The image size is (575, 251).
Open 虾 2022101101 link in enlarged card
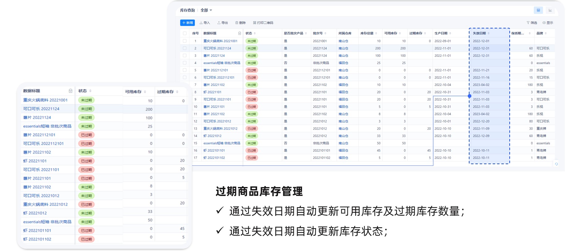[x=37, y=231]
